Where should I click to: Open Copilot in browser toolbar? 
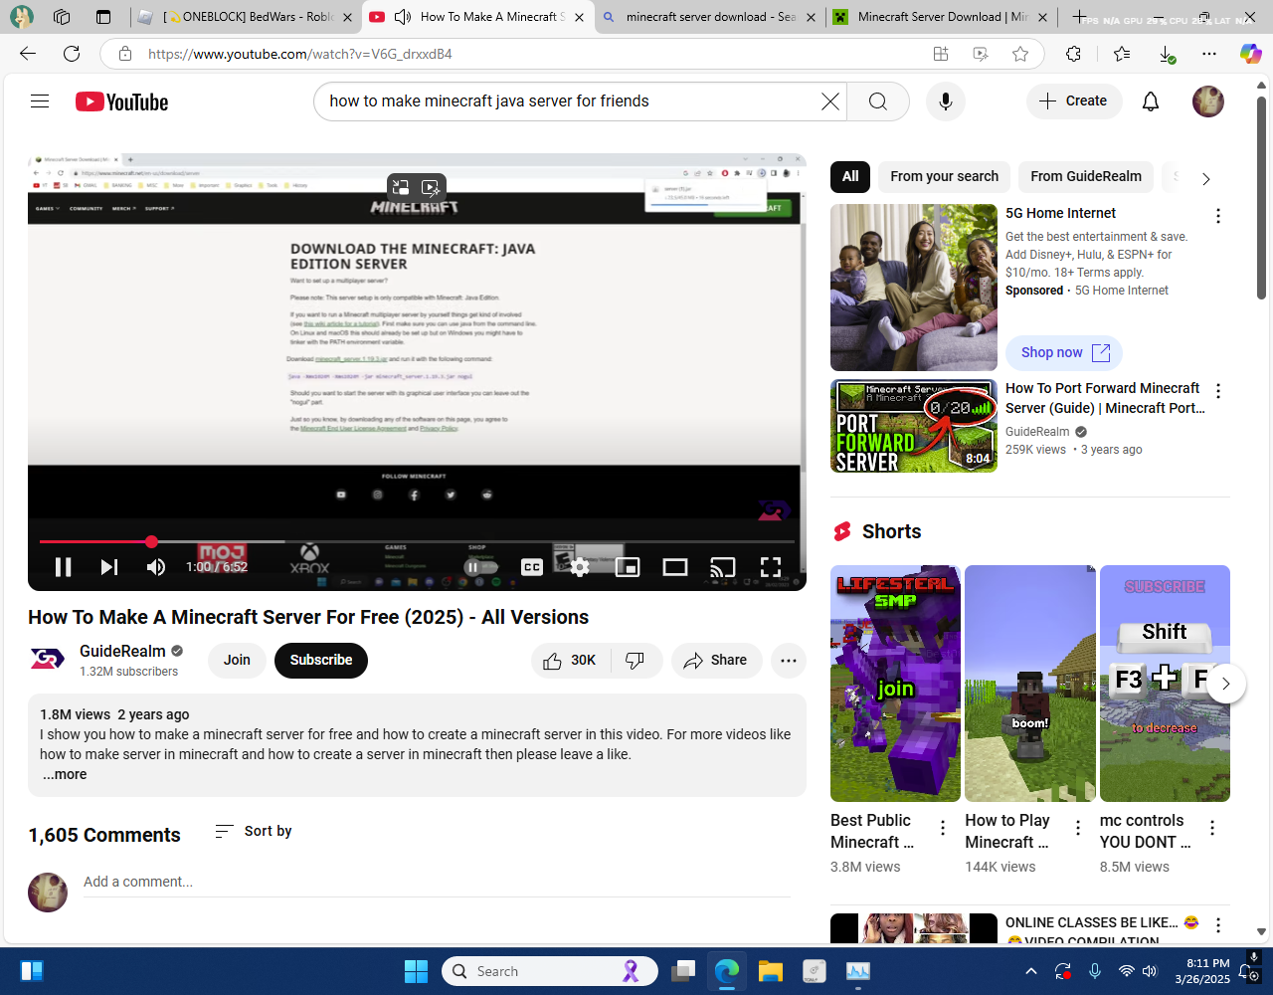[x=1250, y=54]
